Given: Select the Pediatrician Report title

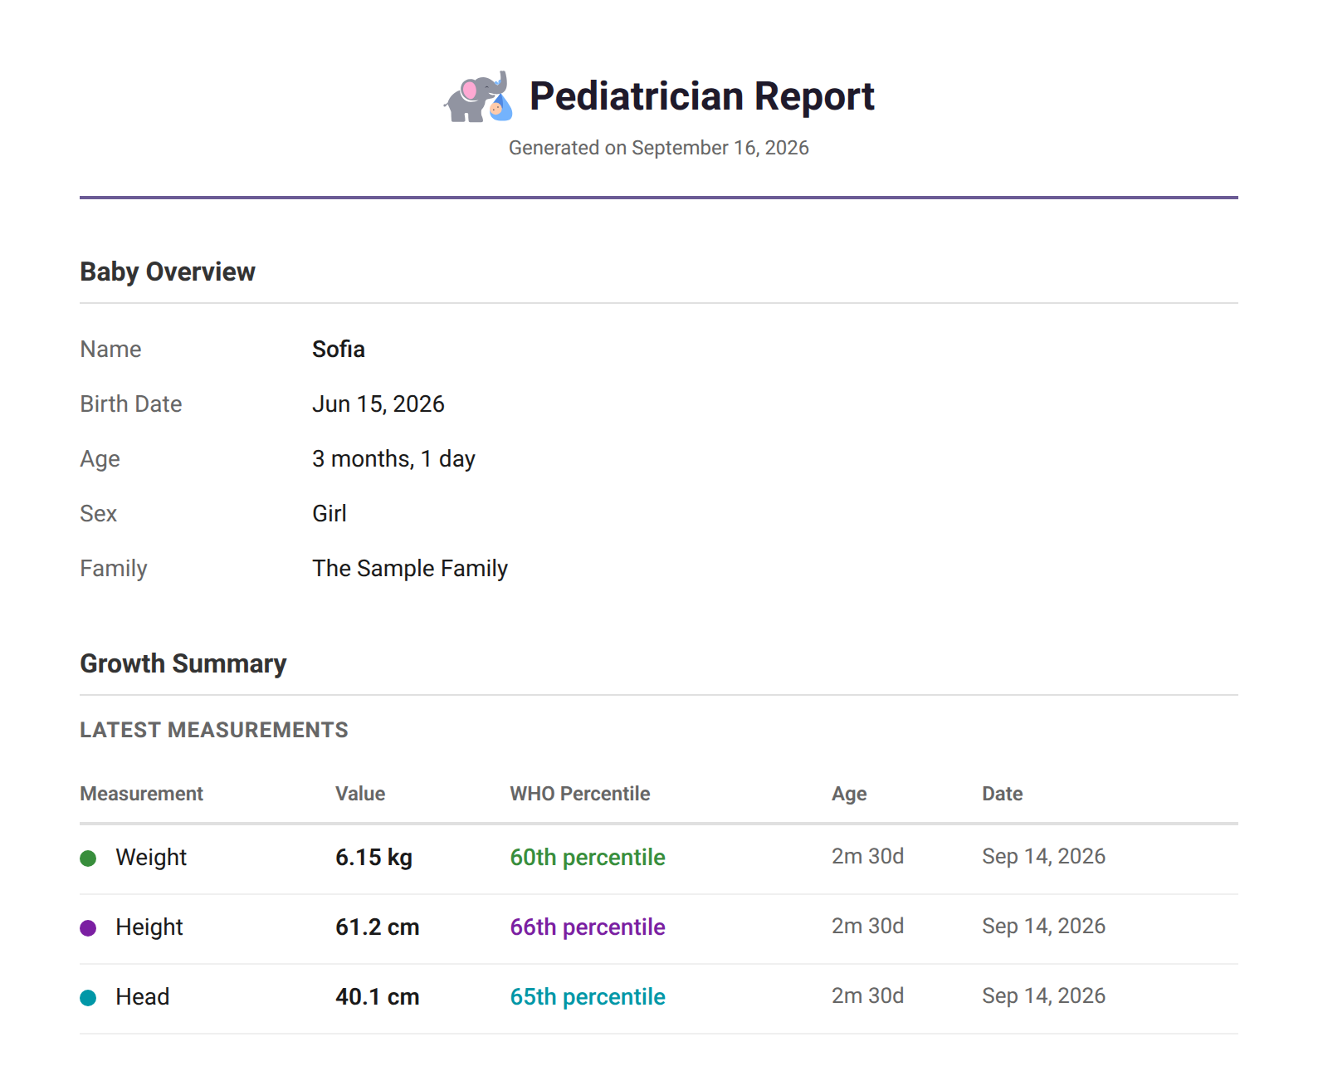Looking at the screenshot, I should 701,96.
